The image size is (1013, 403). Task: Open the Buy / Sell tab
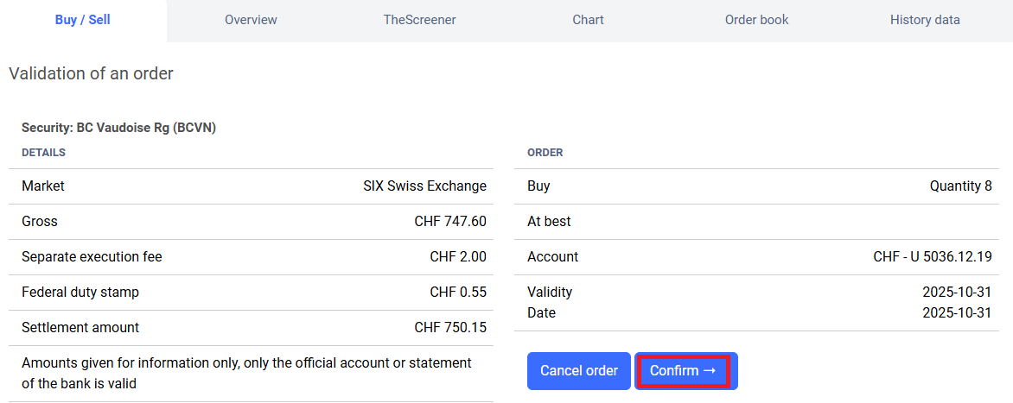pyautogui.click(x=83, y=20)
